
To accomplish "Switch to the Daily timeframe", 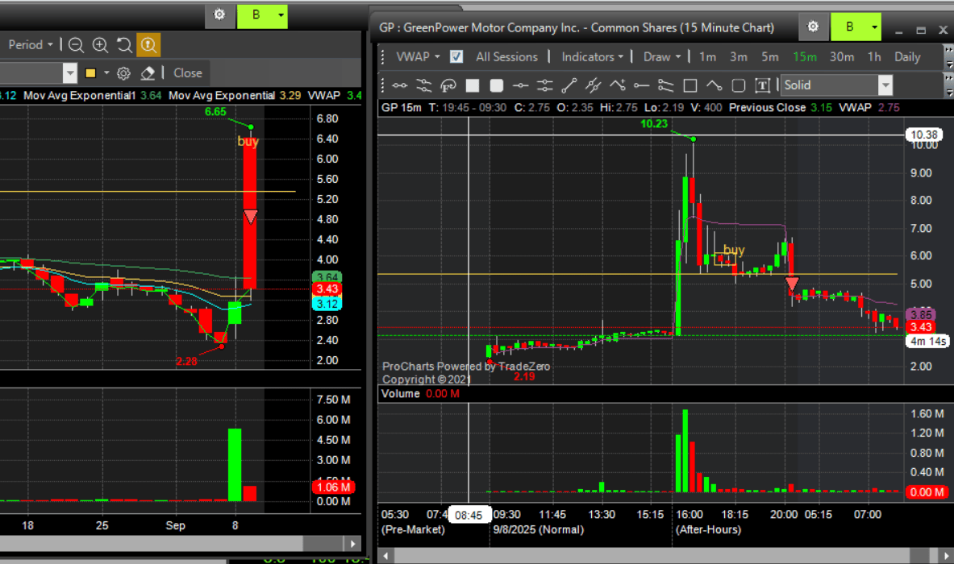I will [x=907, y=56].
